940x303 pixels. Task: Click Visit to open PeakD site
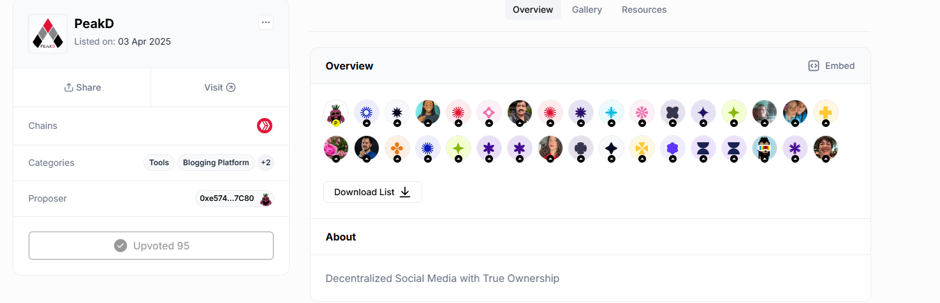220,87
